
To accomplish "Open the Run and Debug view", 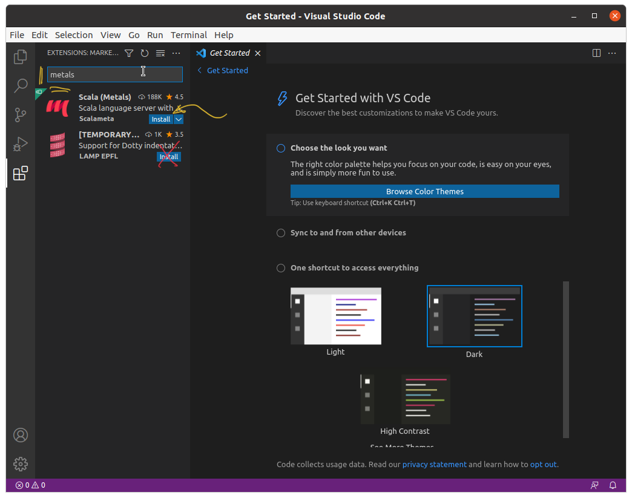I will (21, 145).
